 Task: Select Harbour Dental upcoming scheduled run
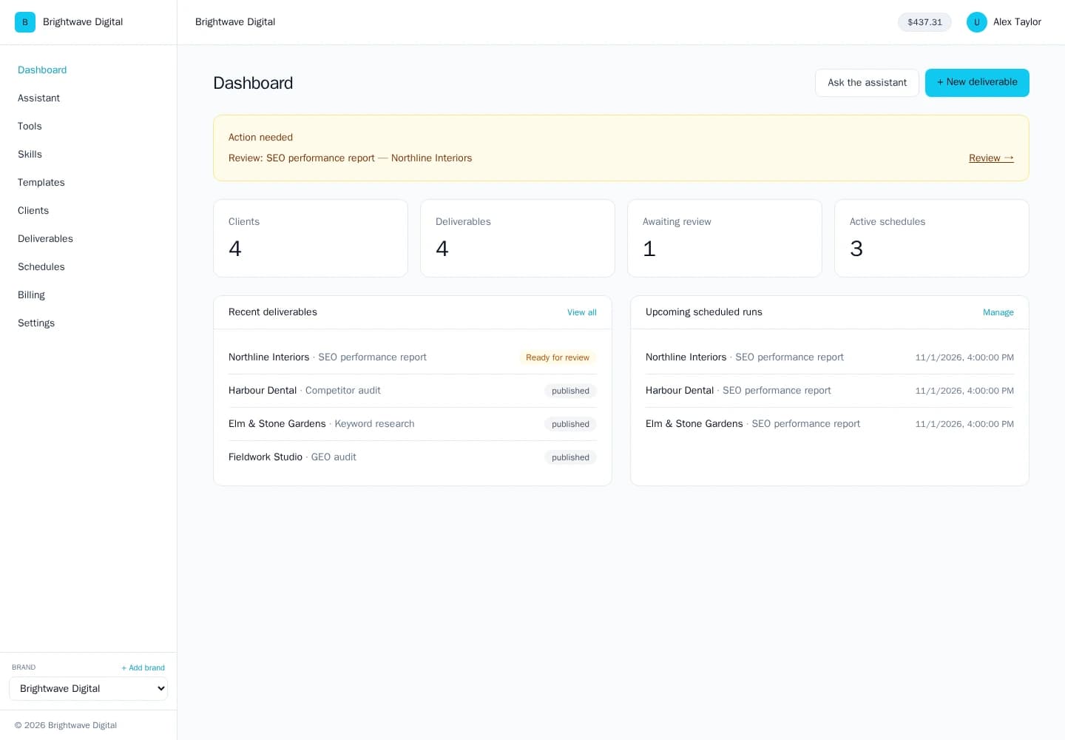point(830,391)
